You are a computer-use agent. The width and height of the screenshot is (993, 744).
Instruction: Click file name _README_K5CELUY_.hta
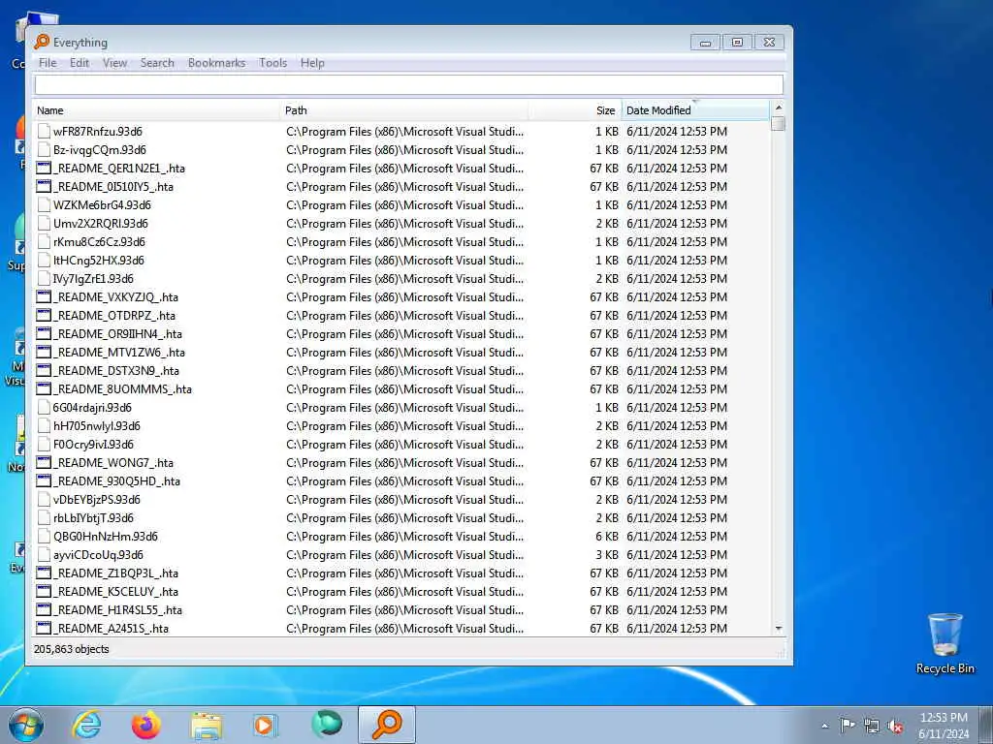click(x=116, y=592)
